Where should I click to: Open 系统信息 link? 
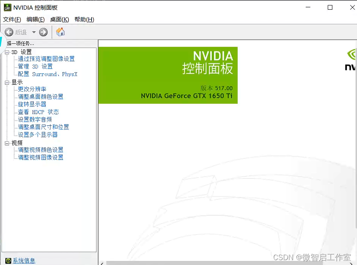24,261
